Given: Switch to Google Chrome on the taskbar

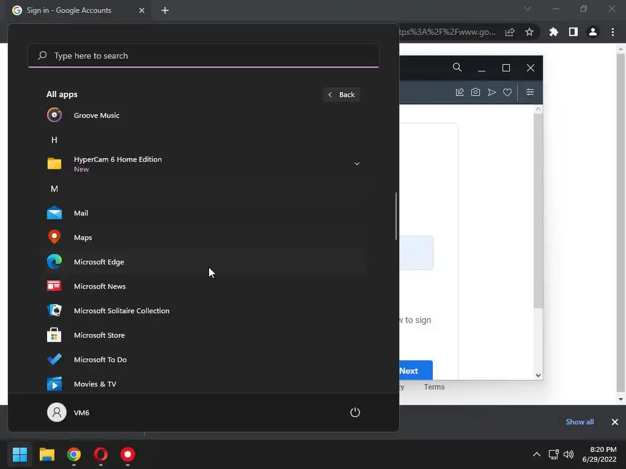Looking at the screenshot, I should 74,454.
